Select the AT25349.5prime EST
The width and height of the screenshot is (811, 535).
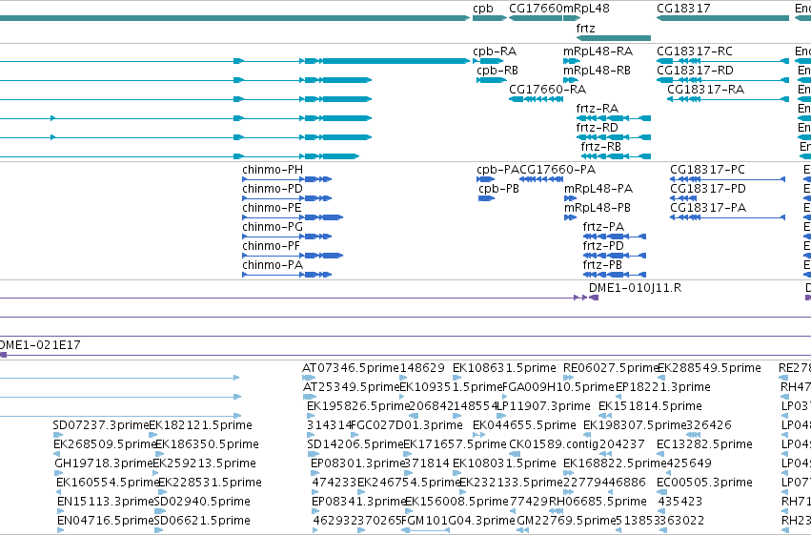(x=310, y=397)
